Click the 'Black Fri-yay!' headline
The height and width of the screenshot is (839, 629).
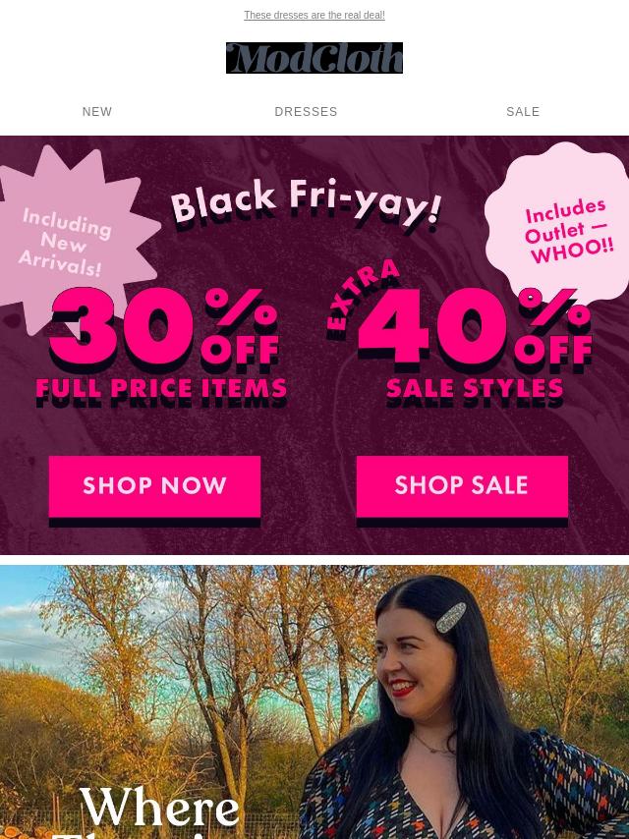click(x=307, y=202)
